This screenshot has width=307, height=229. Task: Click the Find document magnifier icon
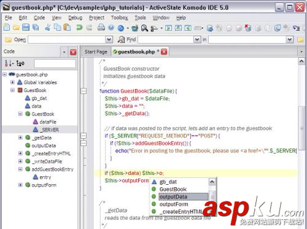pyautogui.click(x=121, y=39)
